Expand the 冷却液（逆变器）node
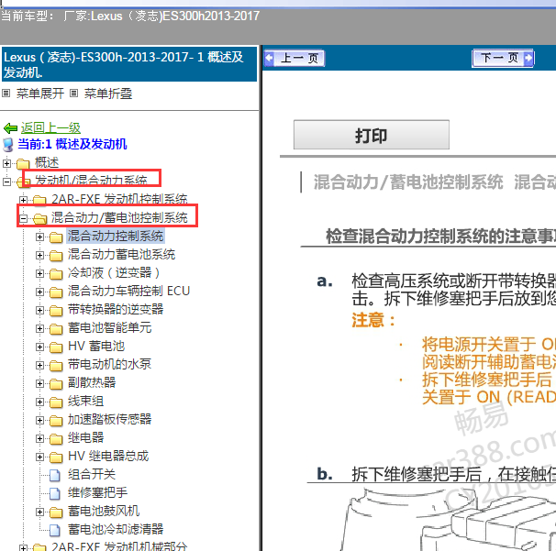Viewport: 556px width, 551px height. click(x=39, y=273)
